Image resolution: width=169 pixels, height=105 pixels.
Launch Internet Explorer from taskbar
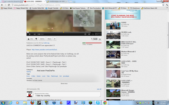pyautogui.click(x=11, y=103)
